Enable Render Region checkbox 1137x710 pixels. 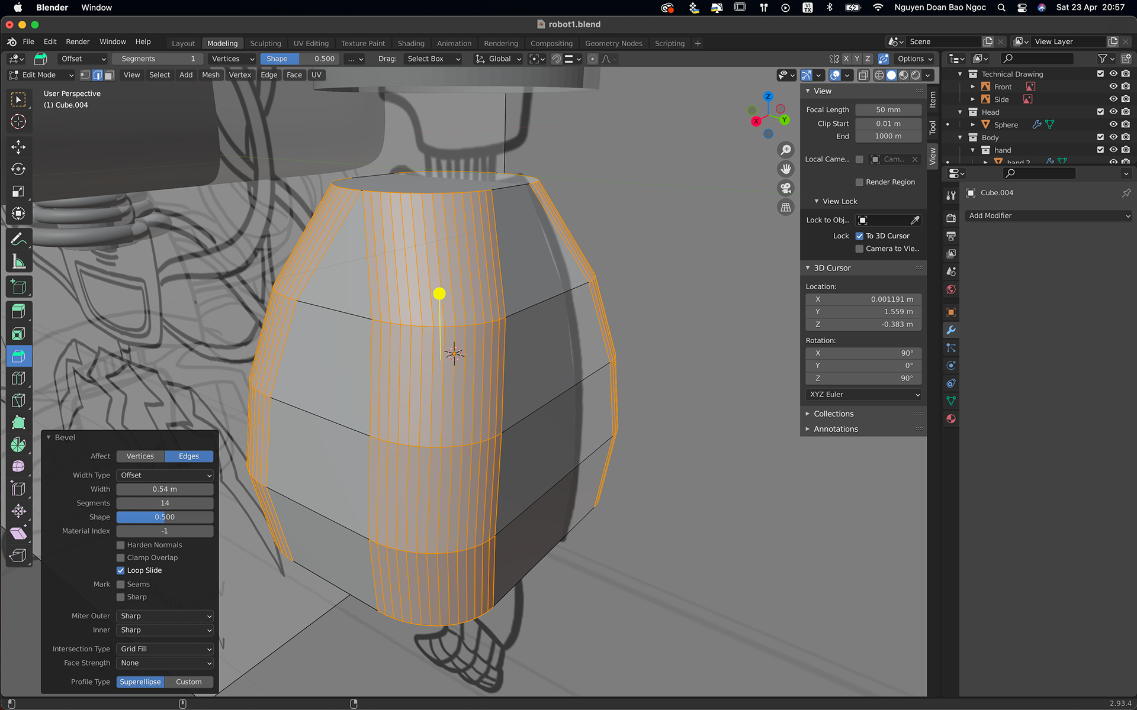(x=859, y=182)
